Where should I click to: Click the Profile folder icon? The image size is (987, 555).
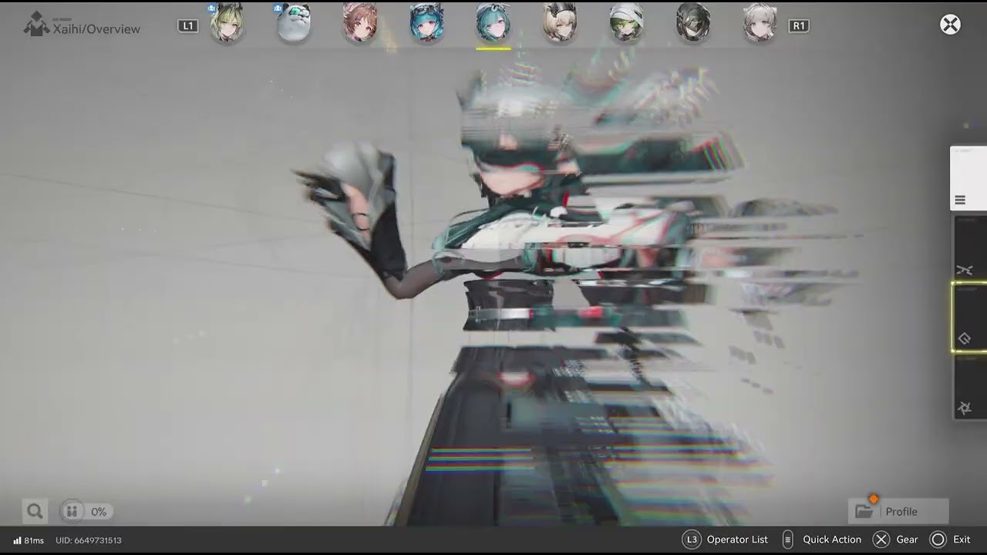(864, 511)
